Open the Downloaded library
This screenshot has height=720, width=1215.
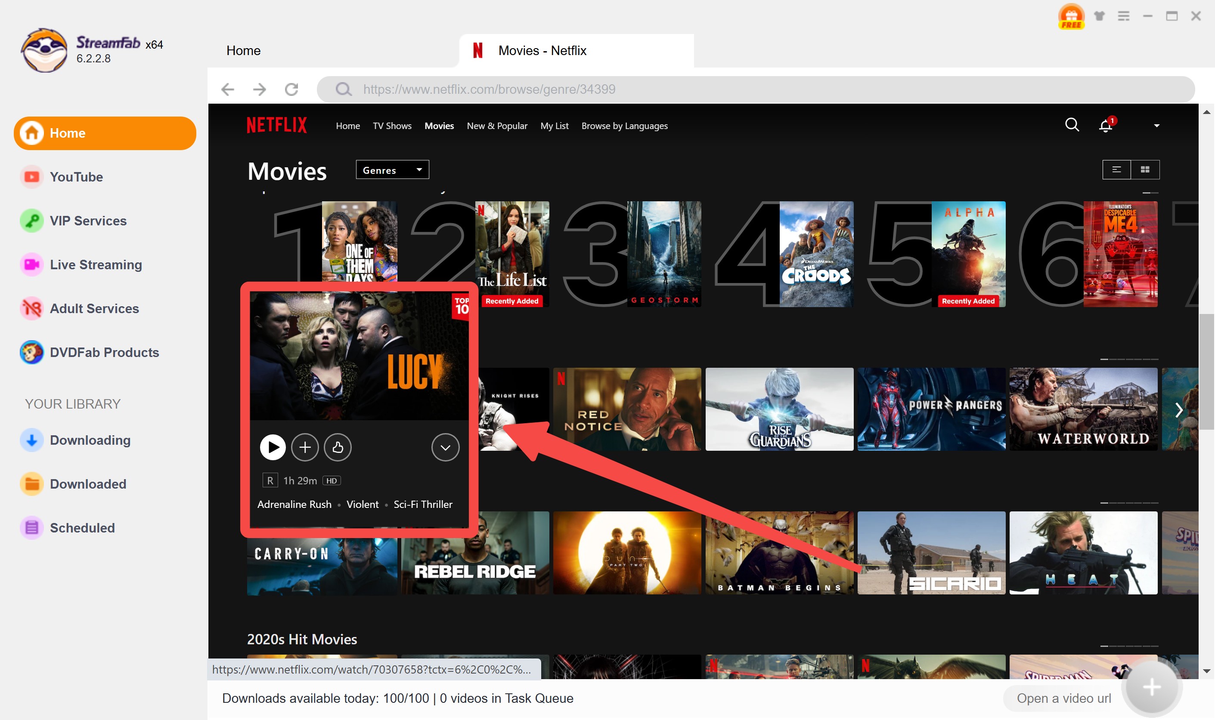73,484
